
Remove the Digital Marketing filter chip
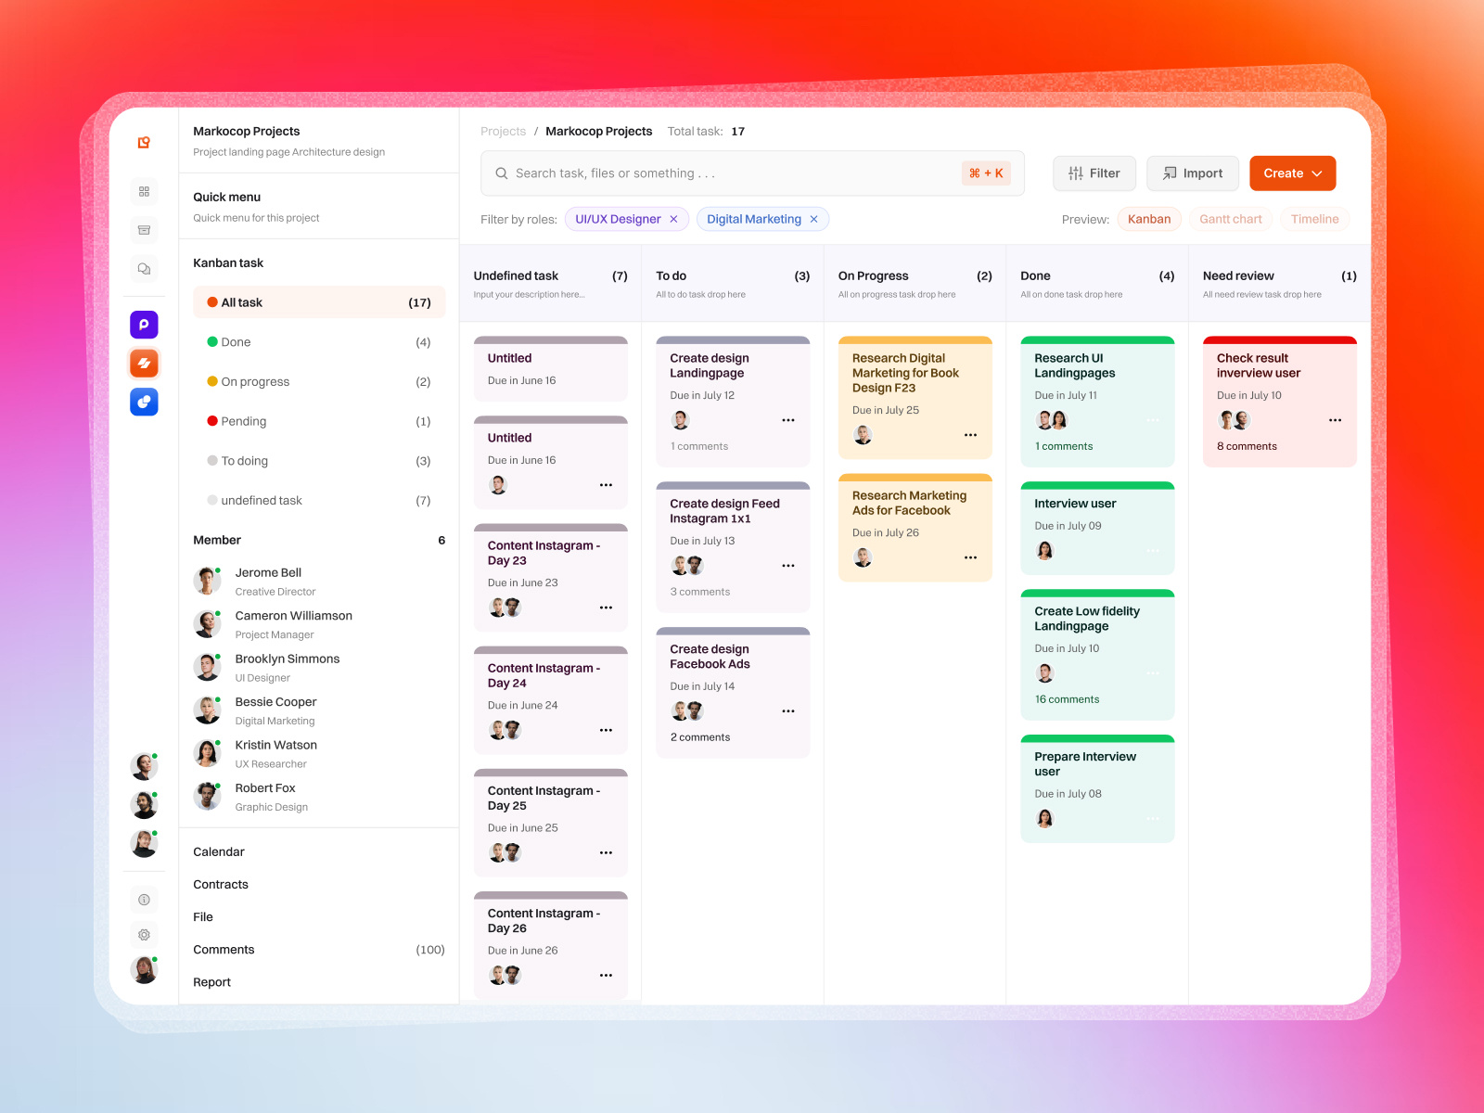(x=813, y=219)
